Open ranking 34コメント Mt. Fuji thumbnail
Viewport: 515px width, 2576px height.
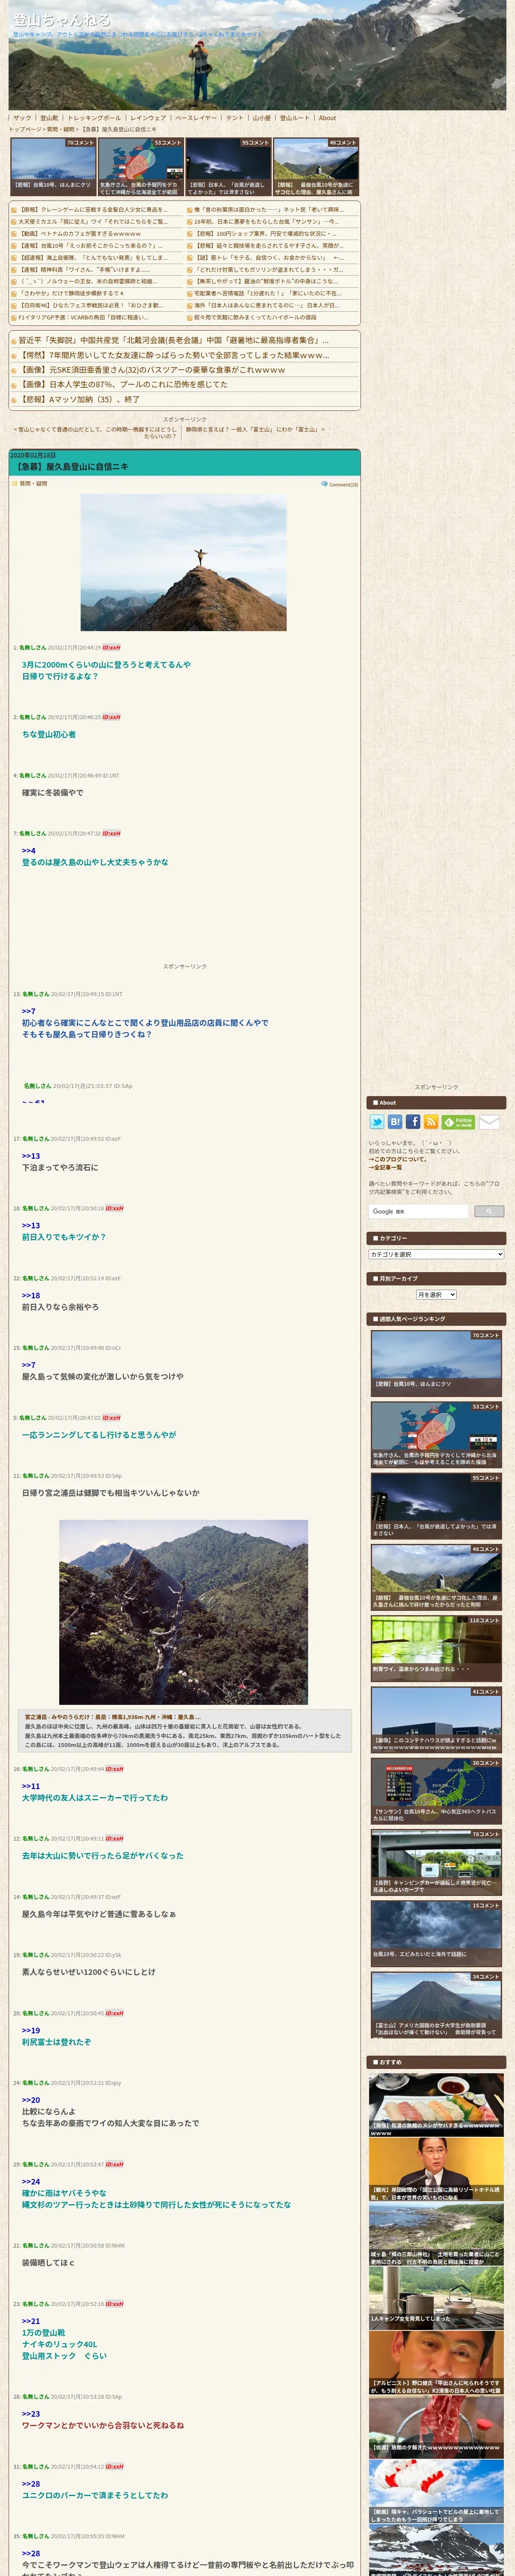point(436,2004)
